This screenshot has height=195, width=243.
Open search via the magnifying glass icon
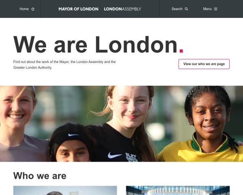pyautogui.click(x=186, y=9)
